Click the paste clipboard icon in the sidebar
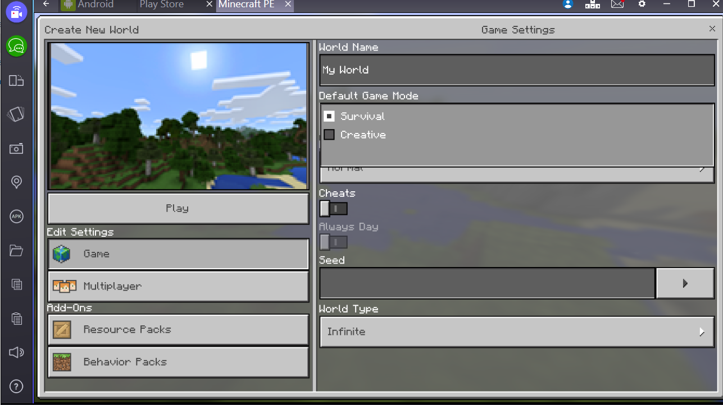The width and height of the screenshot is (723, 405). pyautogui.click(x=16, y=319)
